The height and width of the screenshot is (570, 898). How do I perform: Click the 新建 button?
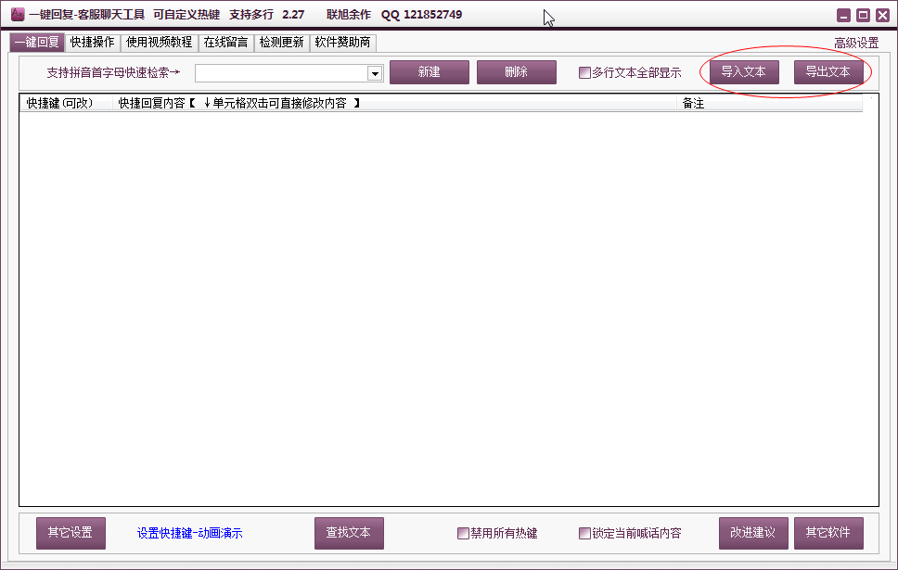pos(430,72)
